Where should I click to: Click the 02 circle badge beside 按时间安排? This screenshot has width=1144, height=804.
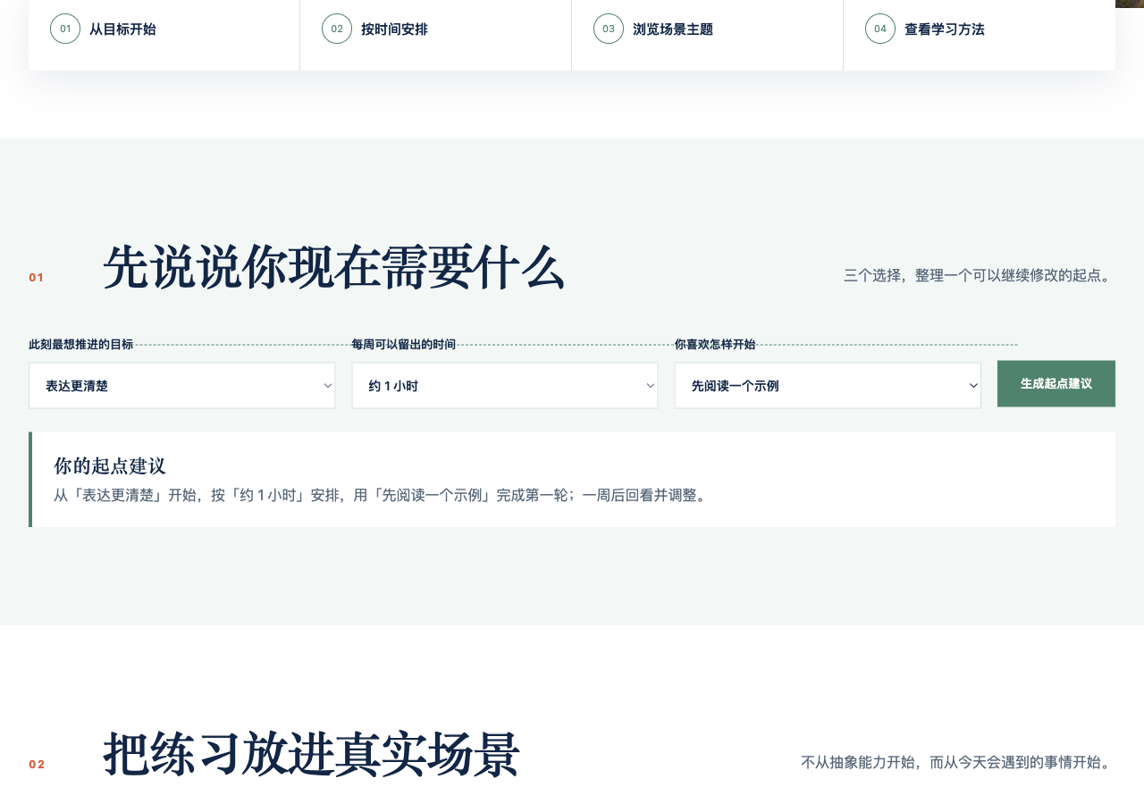(337, 29)
